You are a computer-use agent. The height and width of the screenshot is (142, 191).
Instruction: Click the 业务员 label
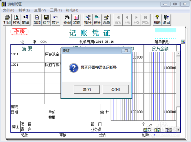[x=96, y=129]
